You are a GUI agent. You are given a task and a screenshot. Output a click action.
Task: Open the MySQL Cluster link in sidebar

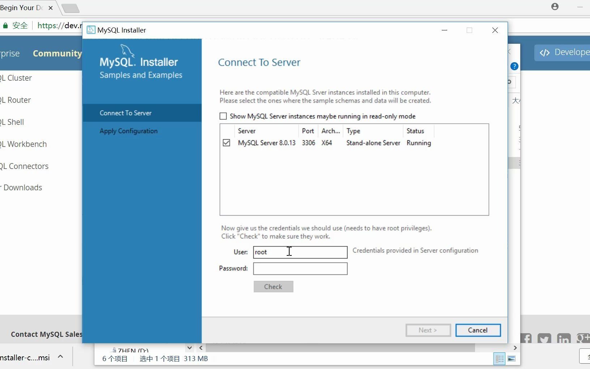16,78
